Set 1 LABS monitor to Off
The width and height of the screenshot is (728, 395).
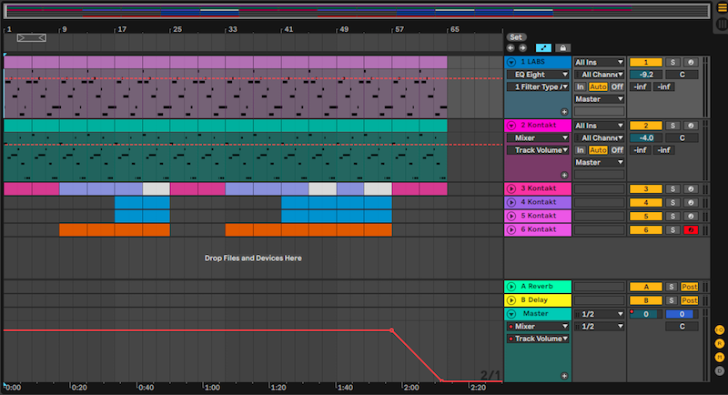(x=617, y=86)
